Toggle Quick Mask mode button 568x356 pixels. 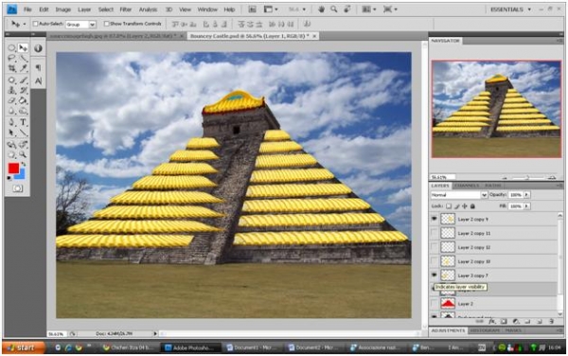point(17,188)
